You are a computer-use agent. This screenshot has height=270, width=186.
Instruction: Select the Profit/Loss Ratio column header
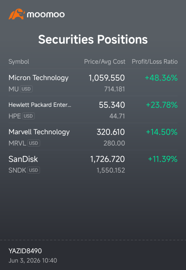click(154, 62)
